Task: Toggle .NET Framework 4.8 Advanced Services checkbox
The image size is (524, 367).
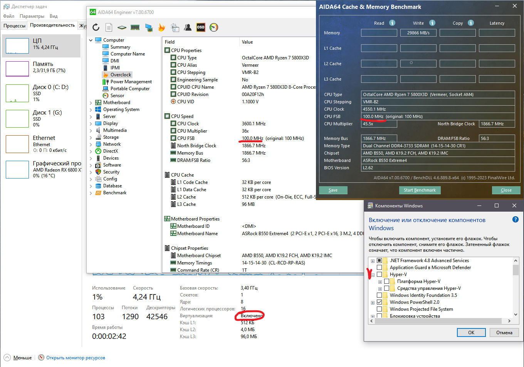Action: tap(380, 261)
